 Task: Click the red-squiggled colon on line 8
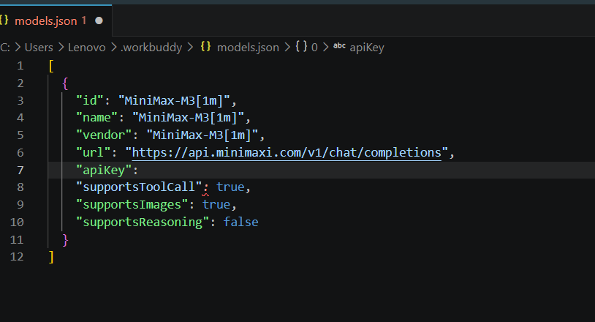[205, 187]
